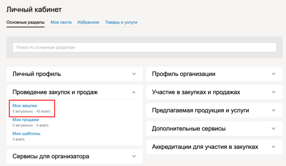Click the arrow beside Аккредитации для участия в закупках
Screen dimensions: 286x166
273,147
